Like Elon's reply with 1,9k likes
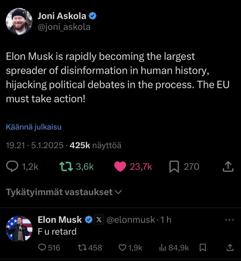 (122, 248)
